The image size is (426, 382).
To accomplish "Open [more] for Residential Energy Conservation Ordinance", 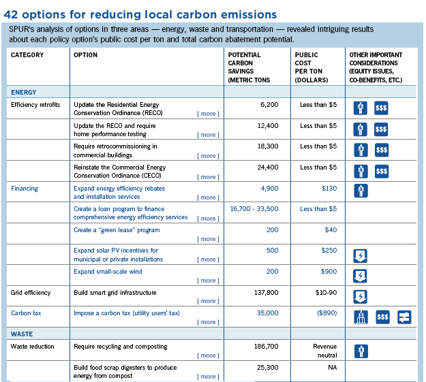I will (x=208, y=114).
